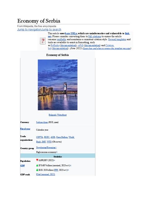Click the Economy of Serbia infobox title
This screenshot has height=197, width=147.
click(x=57, y=55)
